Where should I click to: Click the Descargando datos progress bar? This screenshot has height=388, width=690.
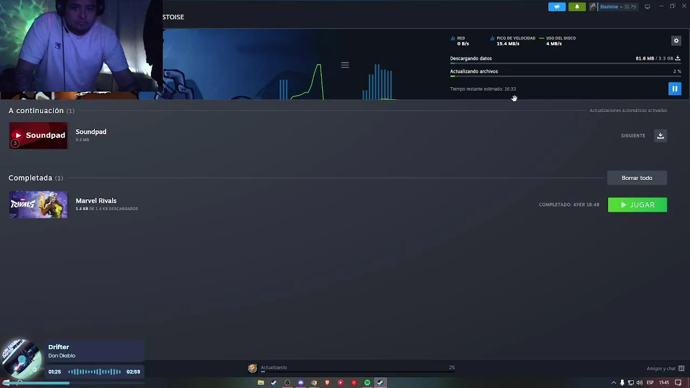[565, 64]
